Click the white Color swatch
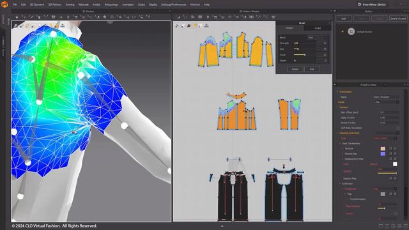409x230 pixels. point(395,164)
